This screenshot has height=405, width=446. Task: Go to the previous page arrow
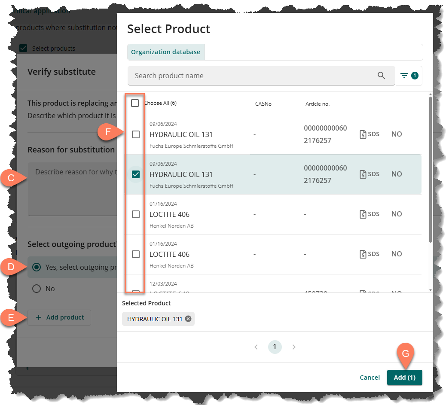(x=256, y=347)
